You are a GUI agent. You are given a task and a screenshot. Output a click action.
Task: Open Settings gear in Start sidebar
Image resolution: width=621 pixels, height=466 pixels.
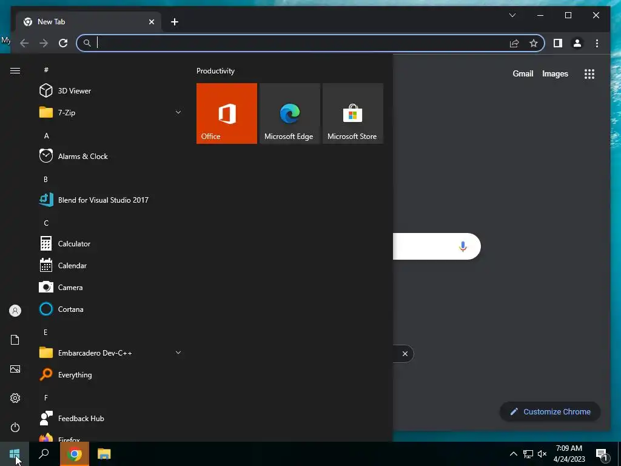tap(15, 398)
